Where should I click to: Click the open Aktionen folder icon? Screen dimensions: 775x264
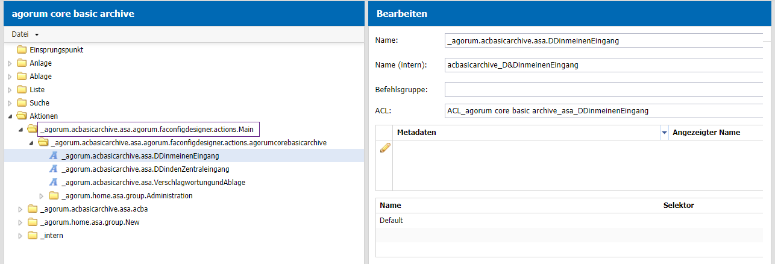(22, 116)
